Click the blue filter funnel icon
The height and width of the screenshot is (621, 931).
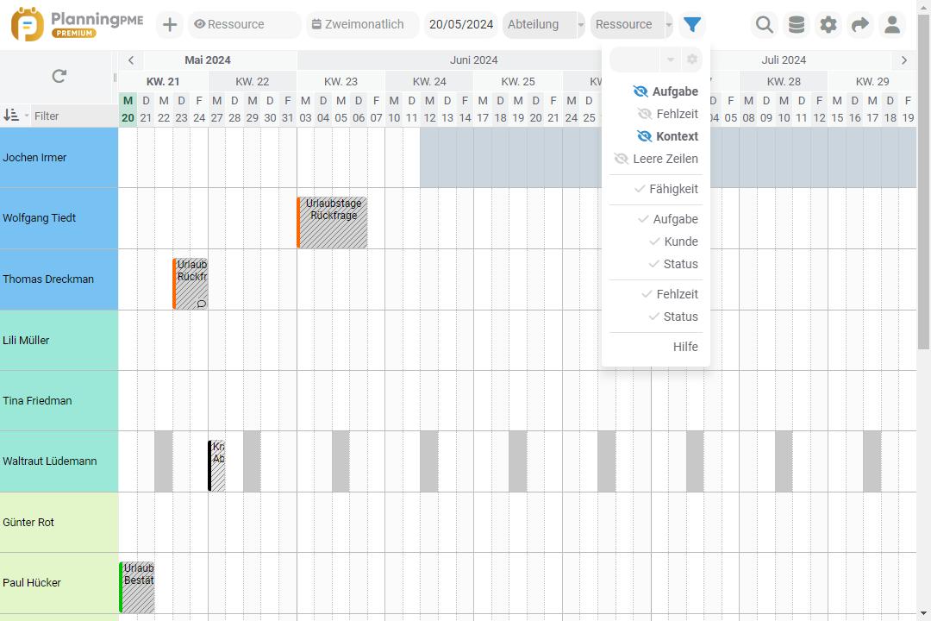tap(692, 25)
